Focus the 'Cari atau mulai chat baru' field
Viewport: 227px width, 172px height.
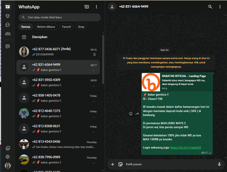[59, 17]
